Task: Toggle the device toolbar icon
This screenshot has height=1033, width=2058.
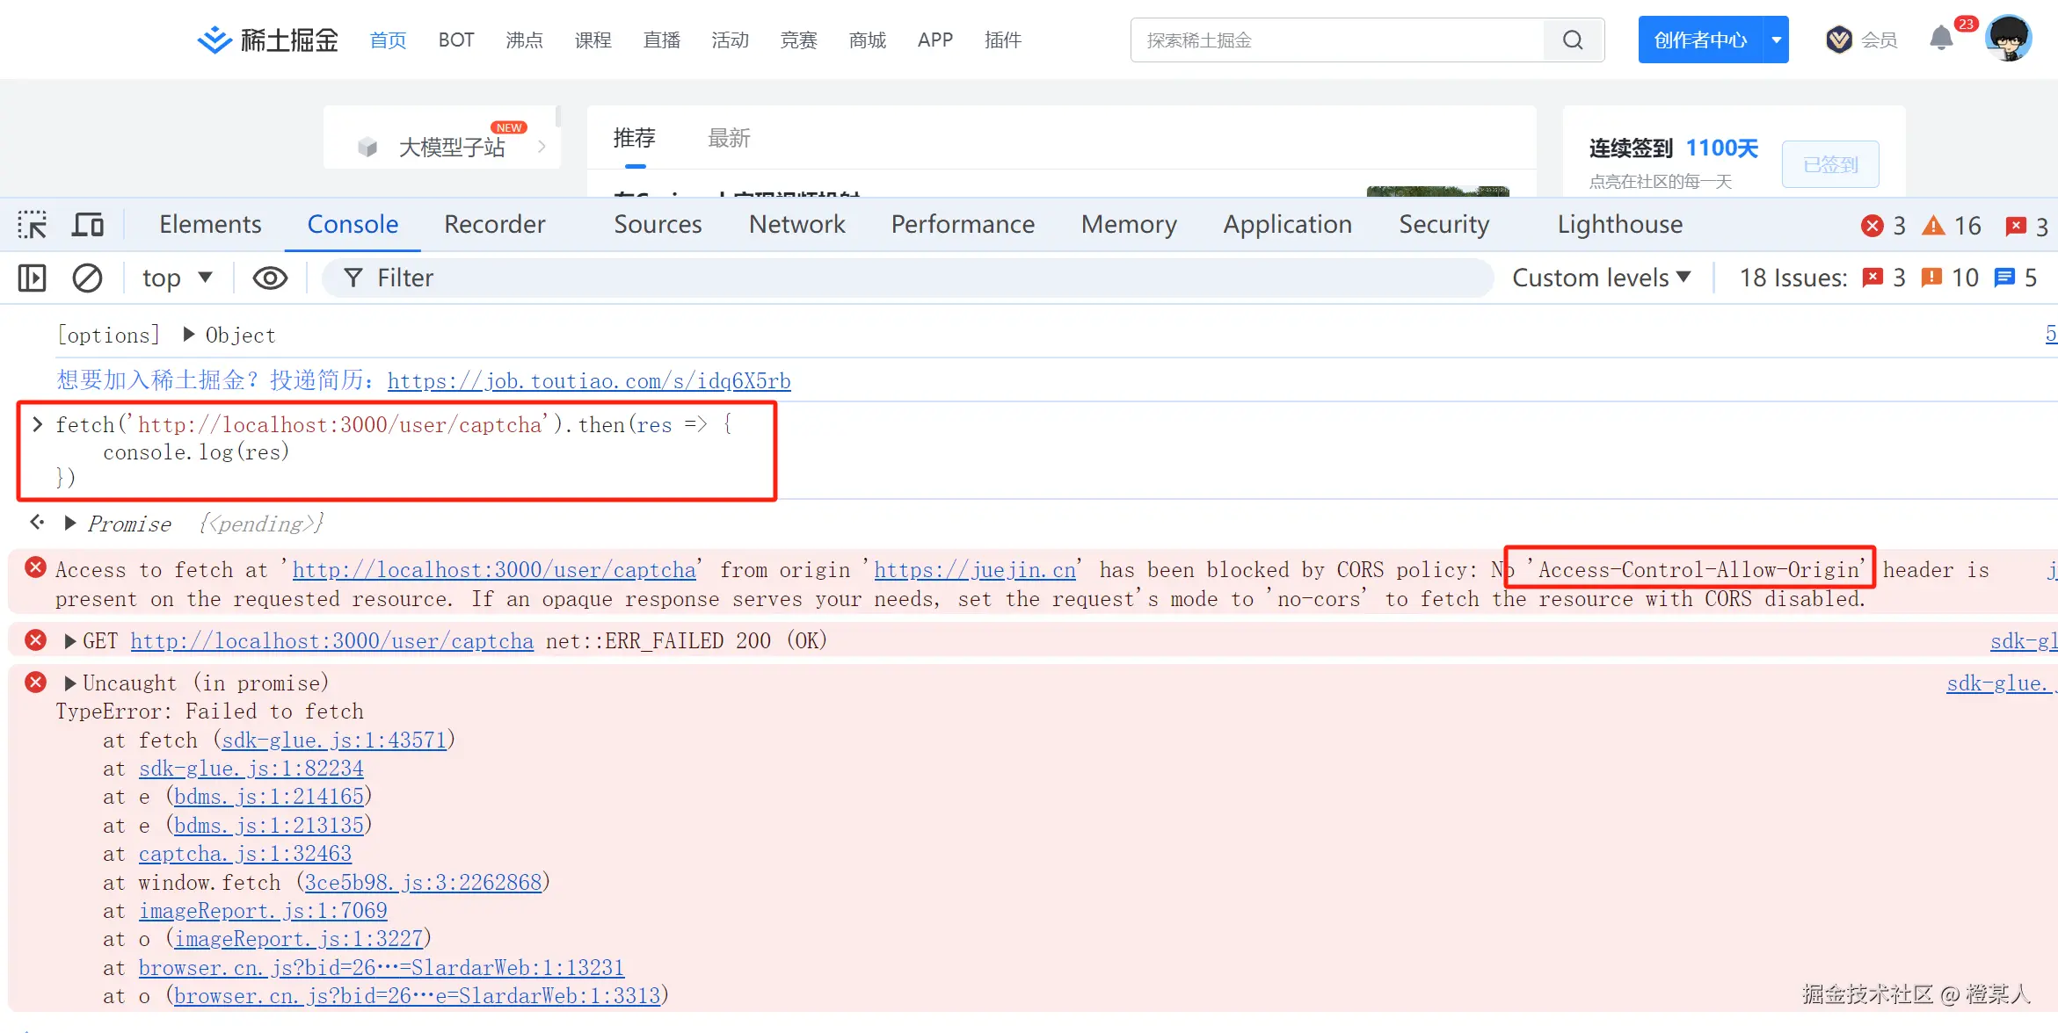Action: coord(87,225)
